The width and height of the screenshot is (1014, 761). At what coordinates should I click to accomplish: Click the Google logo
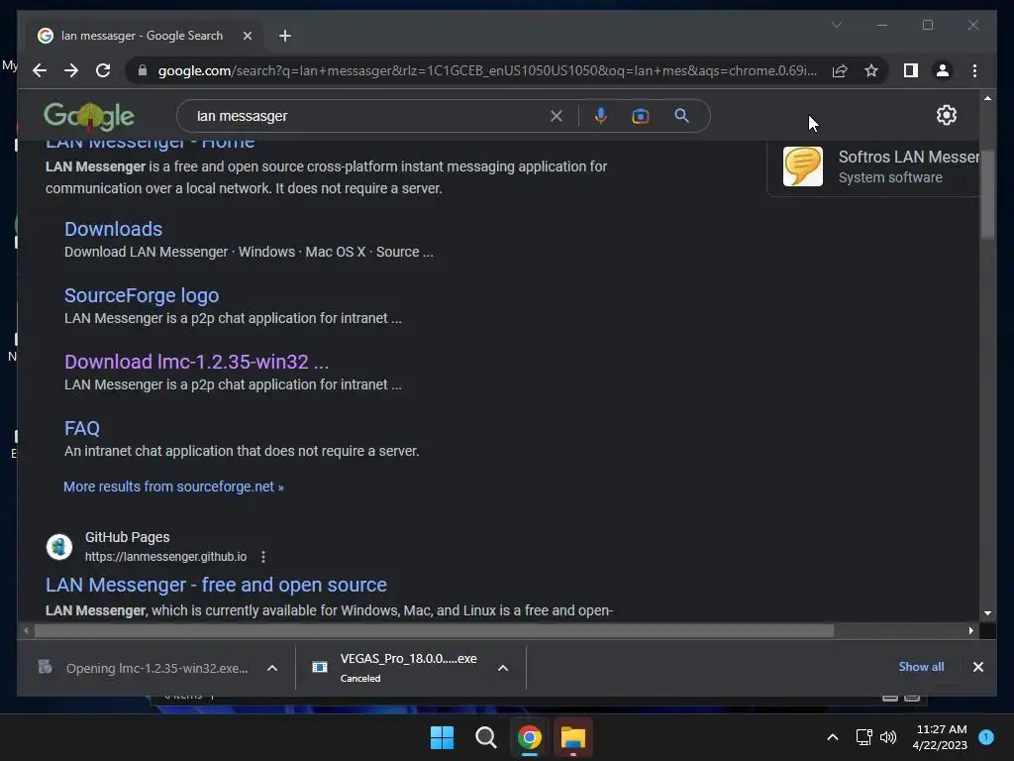point(88,116)
